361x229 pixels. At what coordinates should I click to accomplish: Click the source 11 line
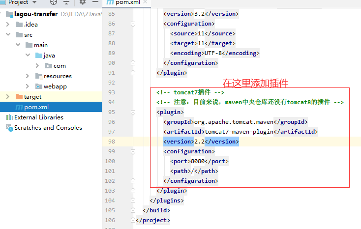tap(203, 33)
